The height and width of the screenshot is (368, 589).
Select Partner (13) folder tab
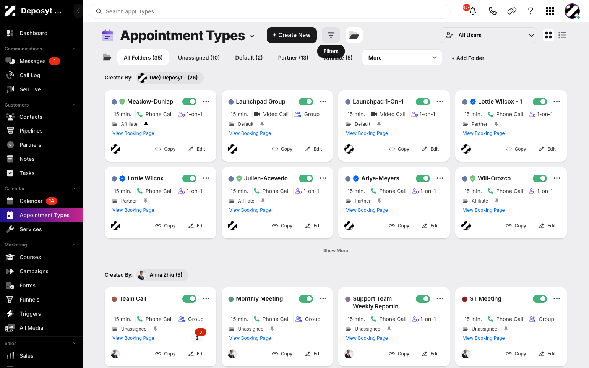click(x=293, y=58)
